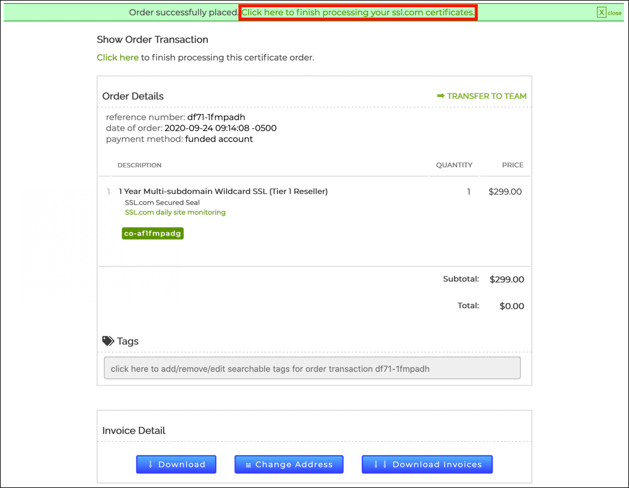Open the TRANSFER TO TEAM link text
Viewport: 629px width, 488px height.
pos(487,96)
